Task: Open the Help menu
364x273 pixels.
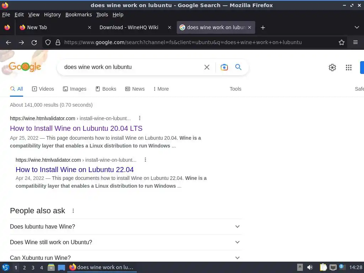Action: pyautogui.click(x=118, y=15)
